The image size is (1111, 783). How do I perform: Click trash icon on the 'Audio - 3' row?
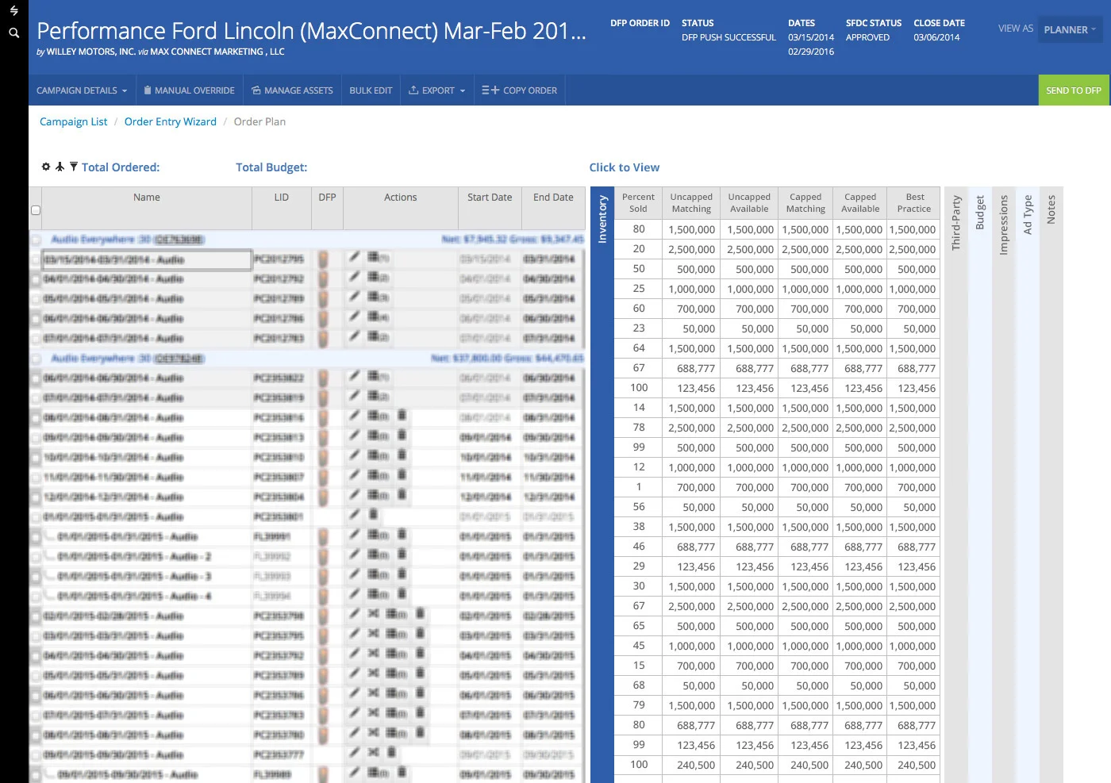[x=402, y=574]
